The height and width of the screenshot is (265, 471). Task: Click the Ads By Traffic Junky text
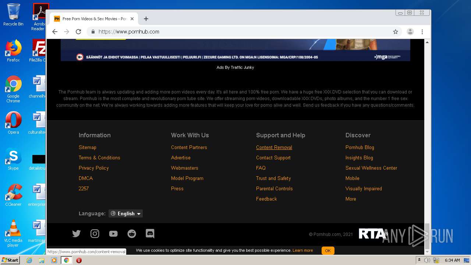[x=235, y=68]
